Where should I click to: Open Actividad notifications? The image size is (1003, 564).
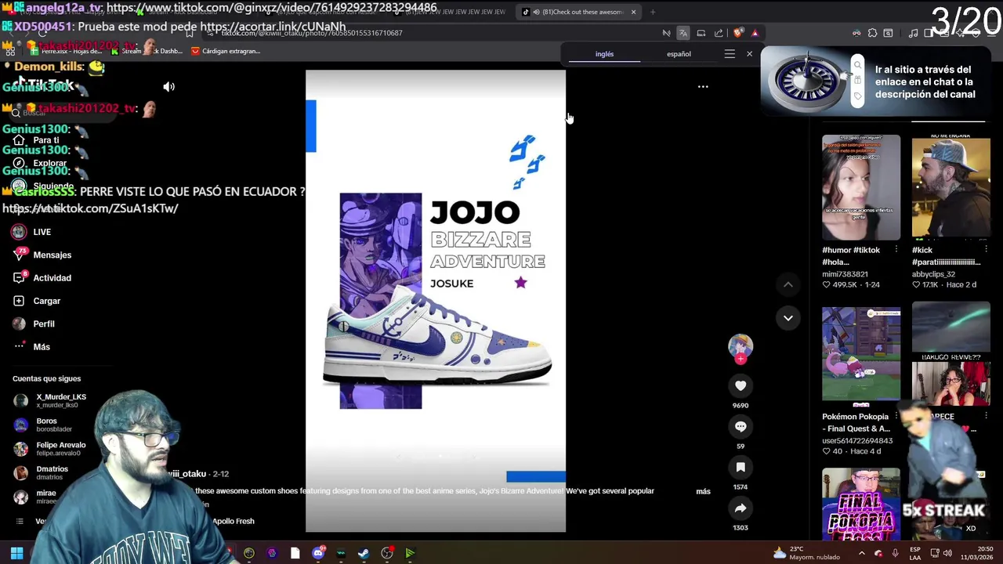[42, 278]
